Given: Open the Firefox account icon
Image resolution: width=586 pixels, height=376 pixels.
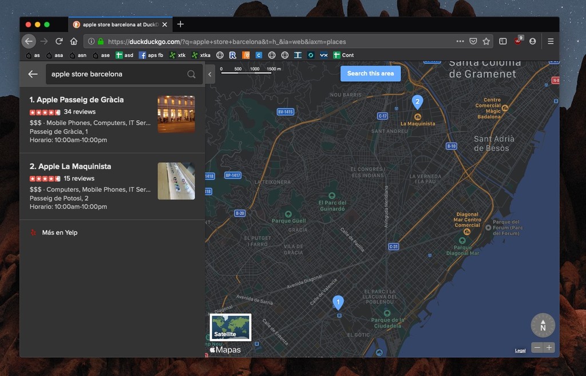Looking at the screenshot, I should (533, 41).
